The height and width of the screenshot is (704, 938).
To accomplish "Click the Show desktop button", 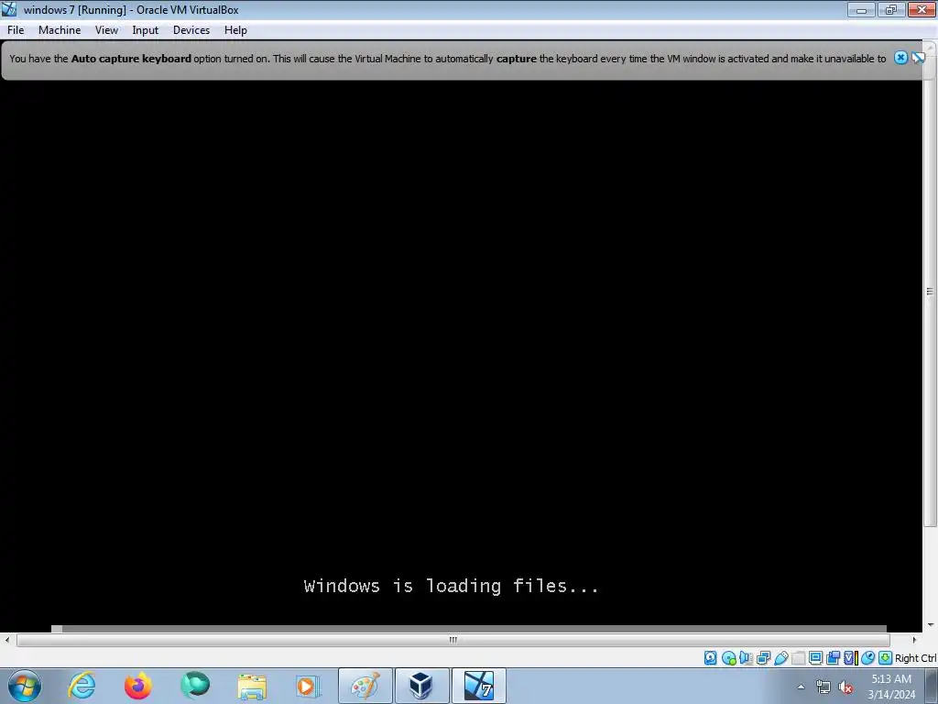I will coord(932,686).
